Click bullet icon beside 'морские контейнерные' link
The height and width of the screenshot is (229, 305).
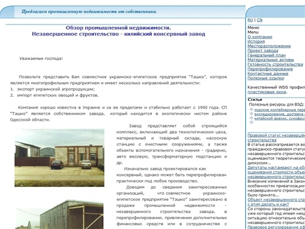click(x=251, y=109)
